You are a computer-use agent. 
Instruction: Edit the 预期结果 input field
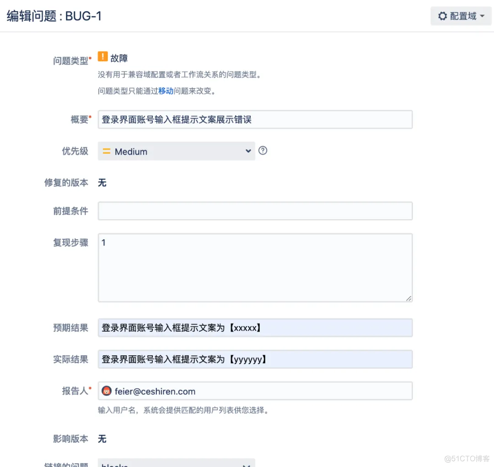[255, 327]
